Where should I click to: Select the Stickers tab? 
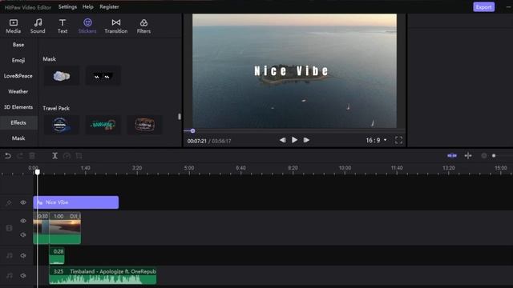click(x=87, y=26)
